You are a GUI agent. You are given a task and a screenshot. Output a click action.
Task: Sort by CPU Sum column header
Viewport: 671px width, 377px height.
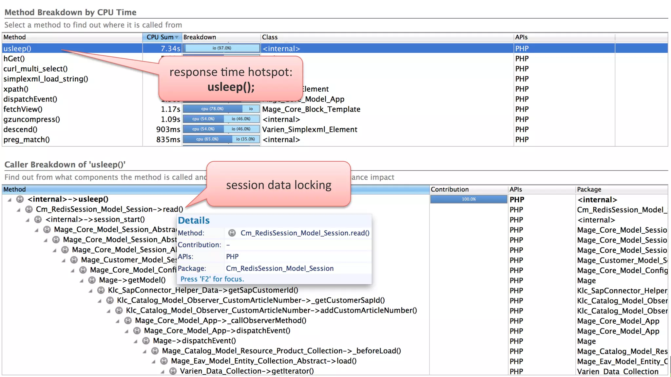coord(162,37)
